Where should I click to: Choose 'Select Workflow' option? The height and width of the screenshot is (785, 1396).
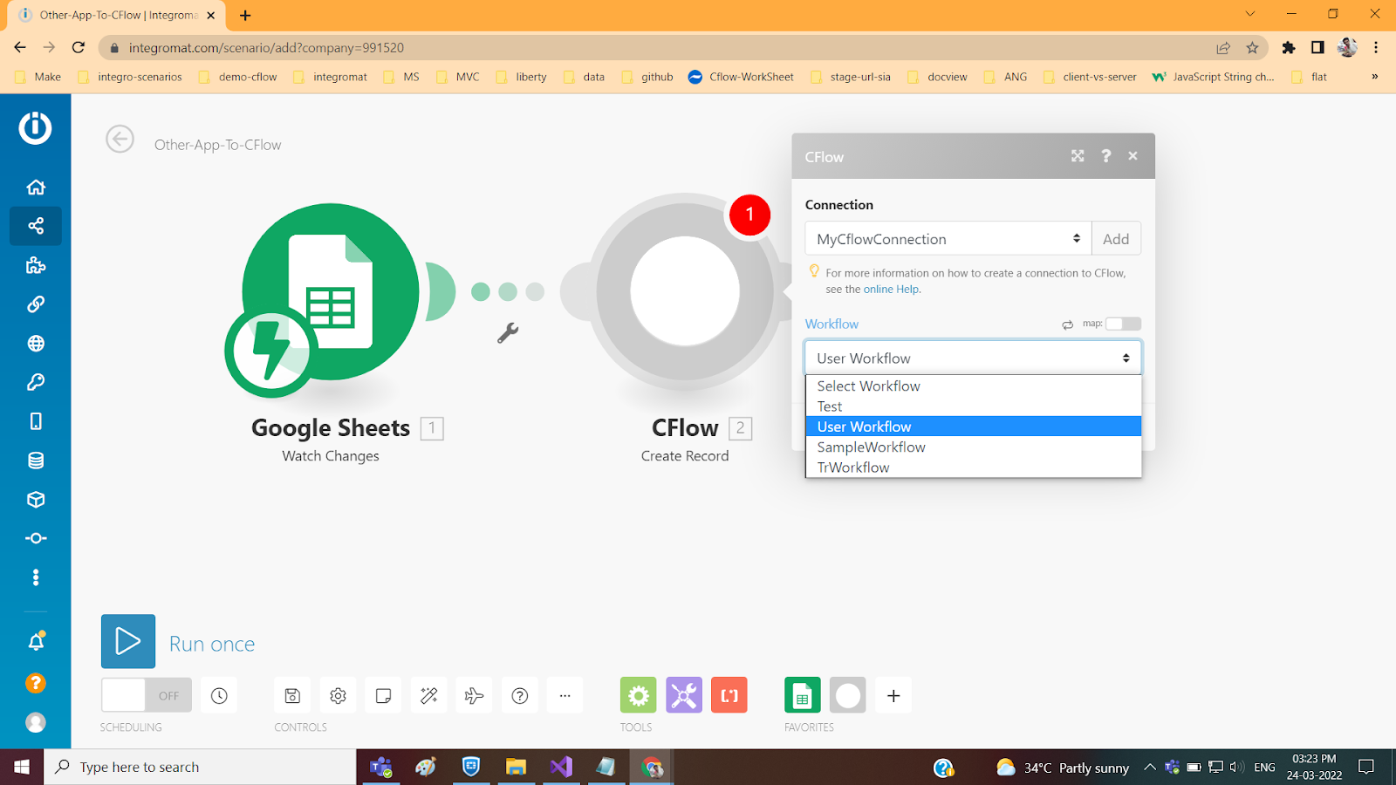click(973, 386)
